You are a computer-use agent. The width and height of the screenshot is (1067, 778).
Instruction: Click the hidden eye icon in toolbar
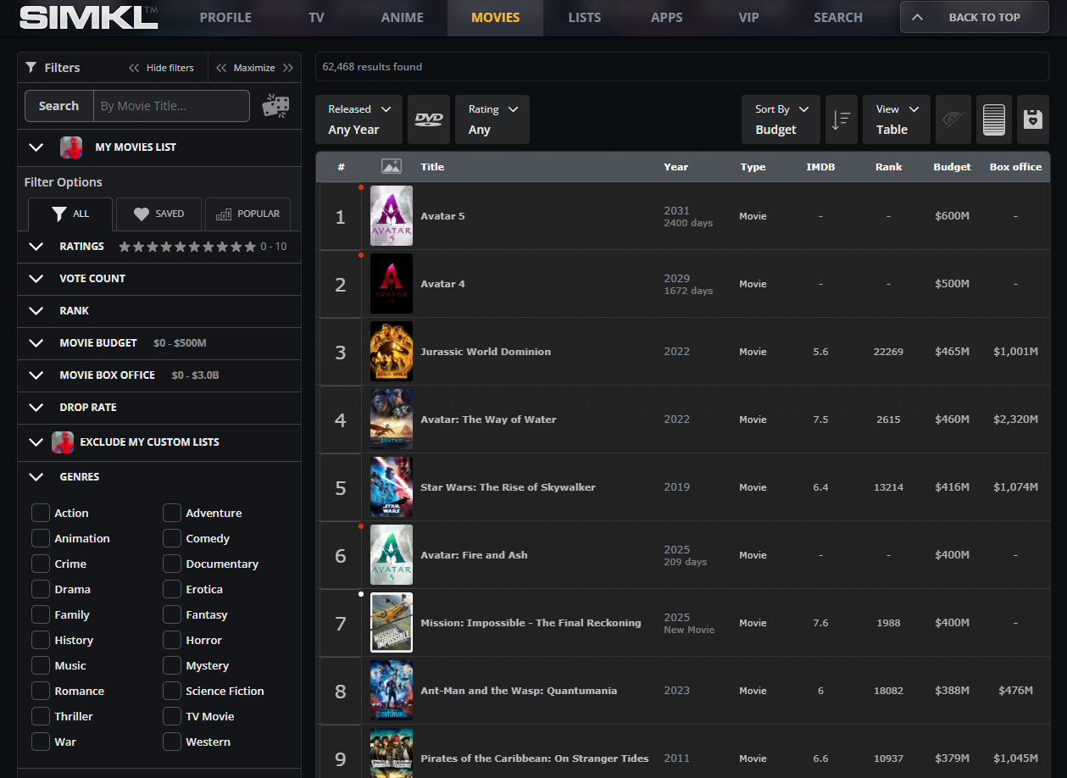click(953, 119)
